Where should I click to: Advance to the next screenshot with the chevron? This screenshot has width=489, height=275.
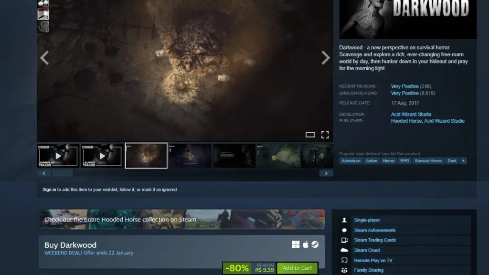pos(326,57)
